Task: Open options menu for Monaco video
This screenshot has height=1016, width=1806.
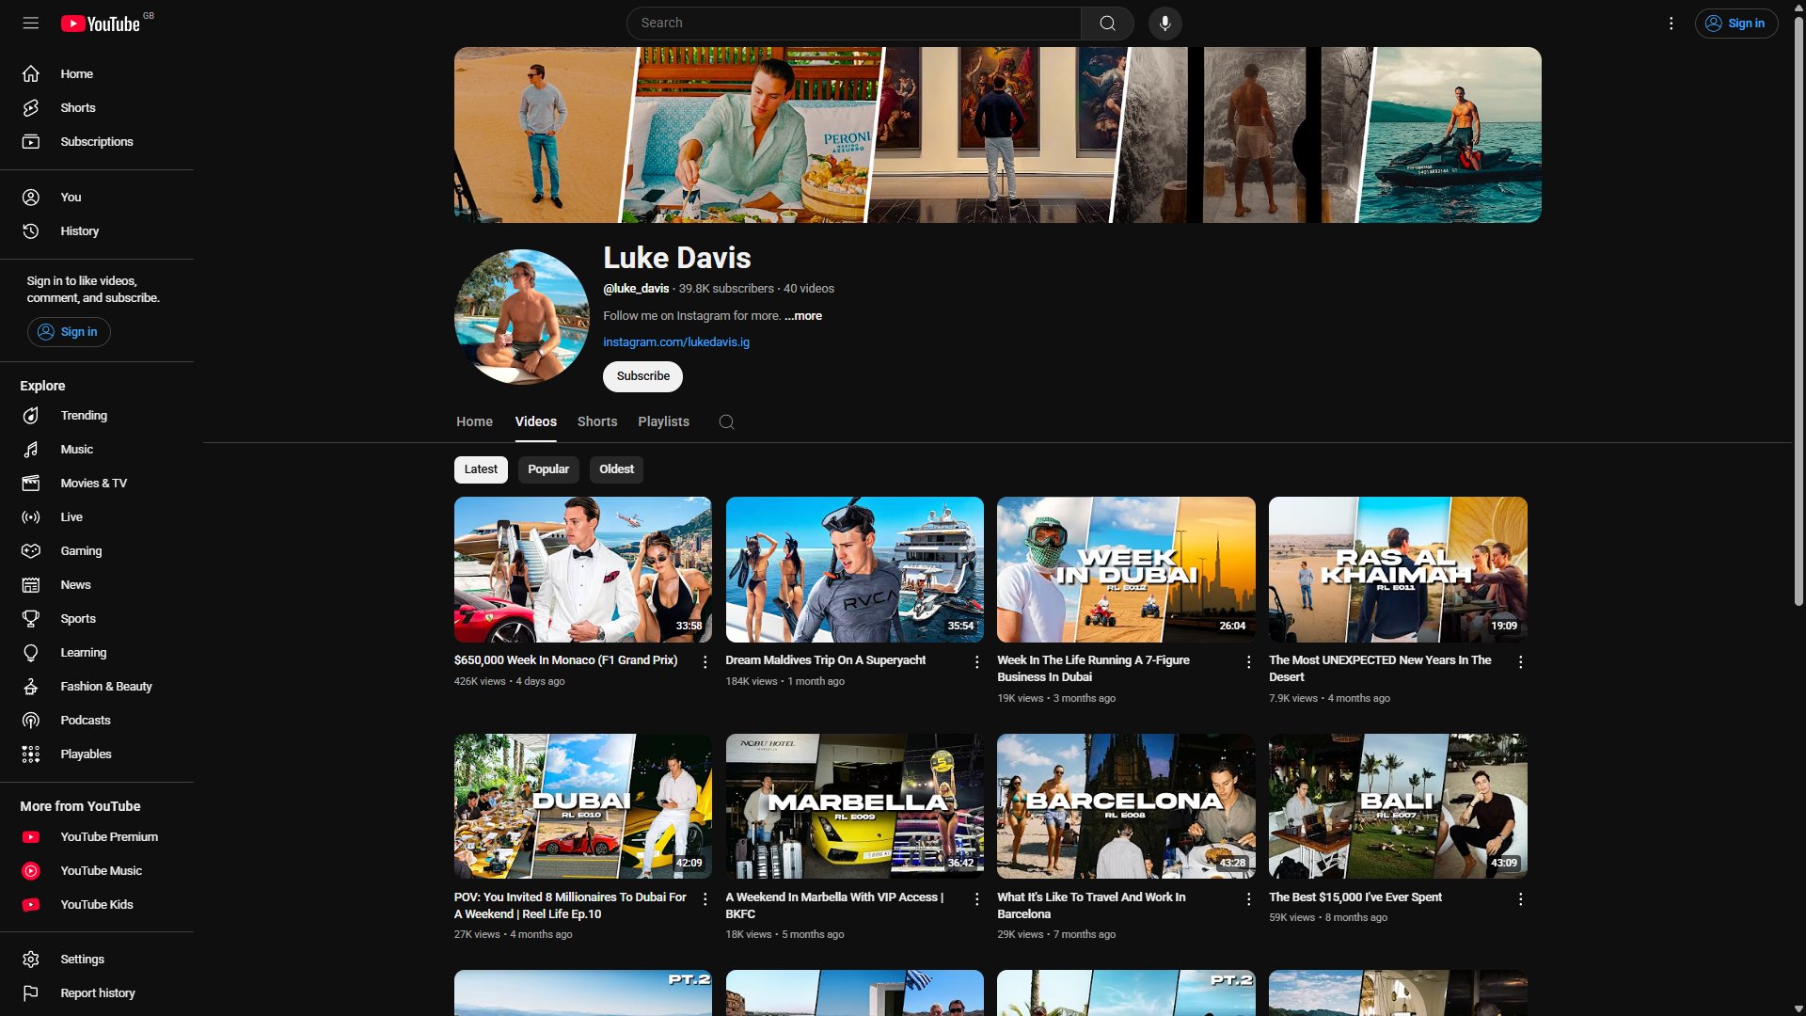Action: [705, 662]
